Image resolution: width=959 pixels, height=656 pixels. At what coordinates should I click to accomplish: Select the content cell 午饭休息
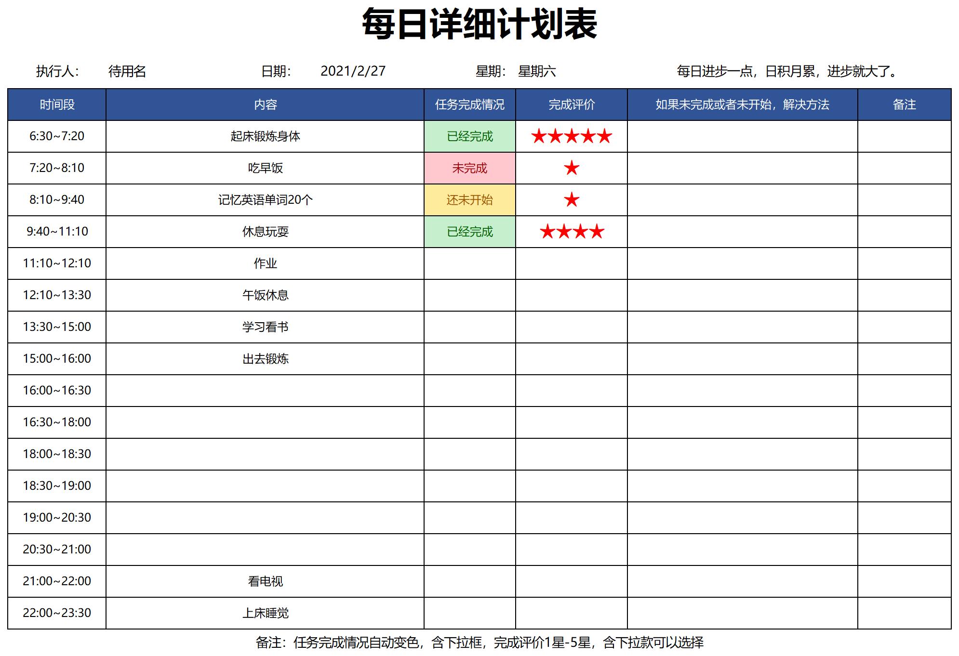(x=265, y=295)
